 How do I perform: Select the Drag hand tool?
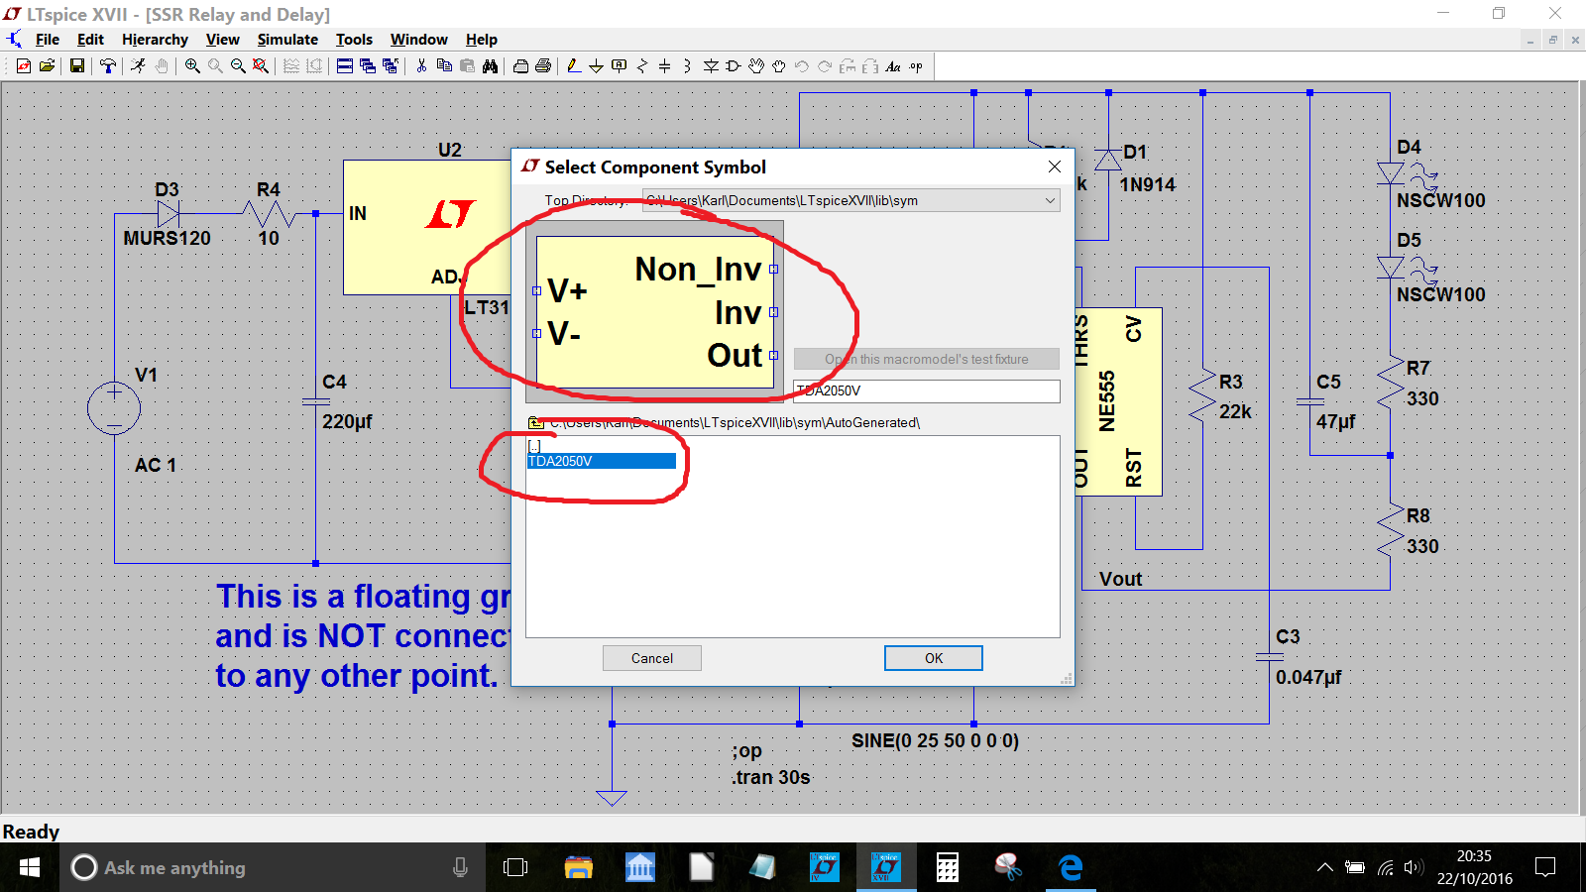point(779,66)
